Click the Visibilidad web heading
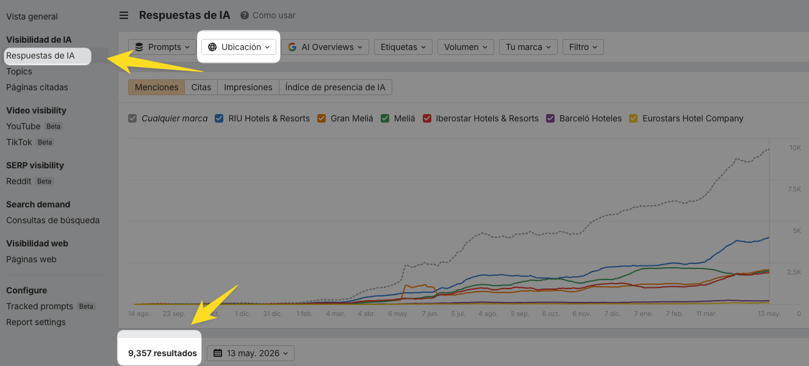 pyautogui.click(x=37, y=243)
